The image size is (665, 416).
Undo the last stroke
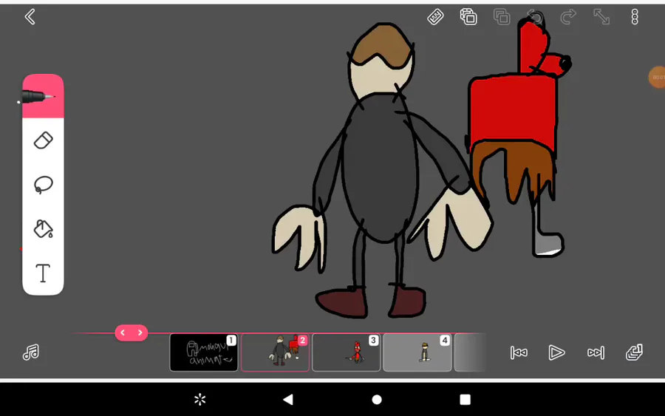click(x=535, y=17)
